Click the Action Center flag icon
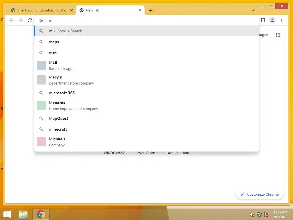 click(x=266, y=215)
